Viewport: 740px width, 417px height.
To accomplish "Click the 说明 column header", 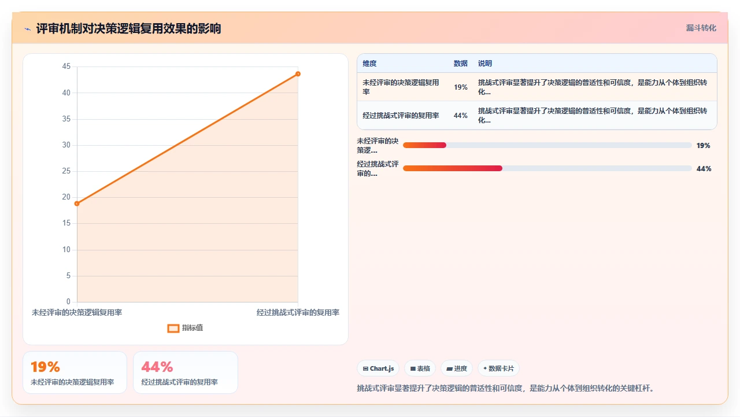I will coord(485,64).
